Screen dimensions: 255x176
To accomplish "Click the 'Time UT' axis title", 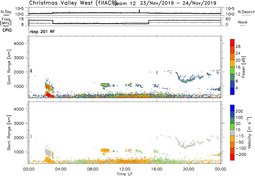I will click(x=125, y=174).
